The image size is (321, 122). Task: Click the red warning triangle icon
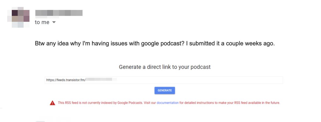click(52, 103)
